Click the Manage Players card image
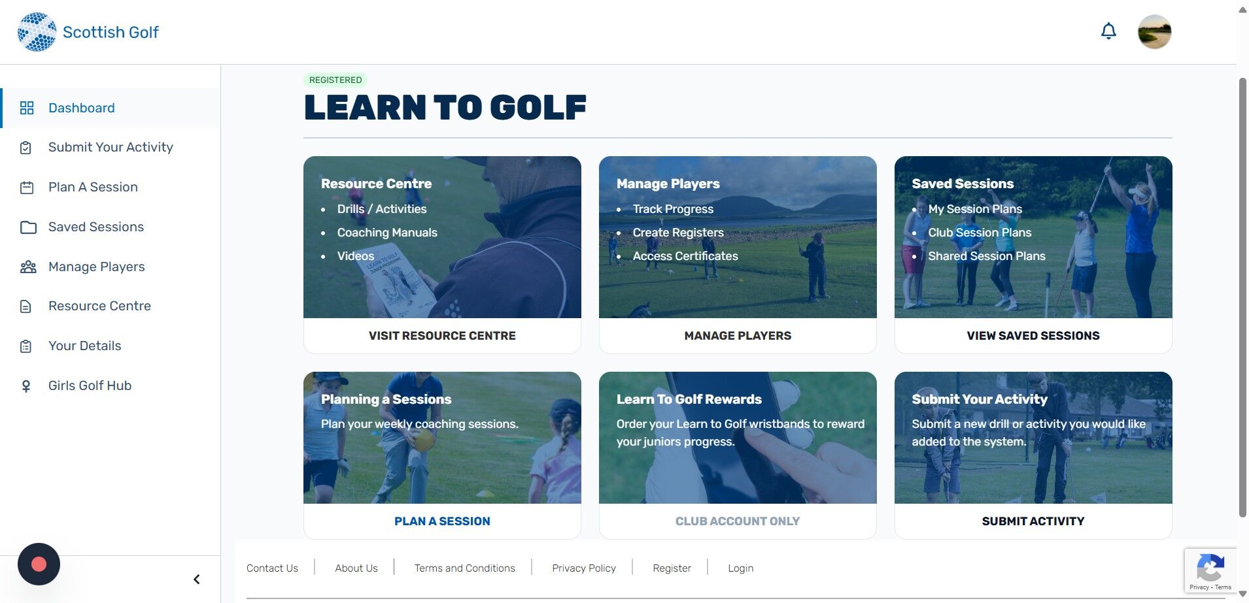This screenshot has width=1249, height=603. (x=738, y=237)
